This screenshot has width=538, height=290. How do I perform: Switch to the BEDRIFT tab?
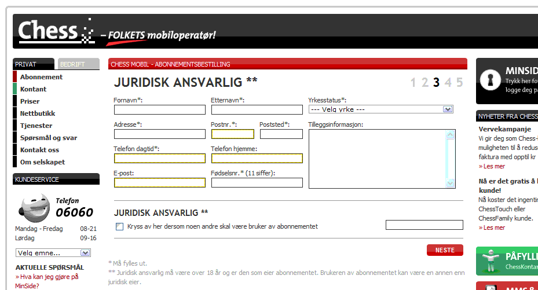pyautogui.click(x=79, y=64)
